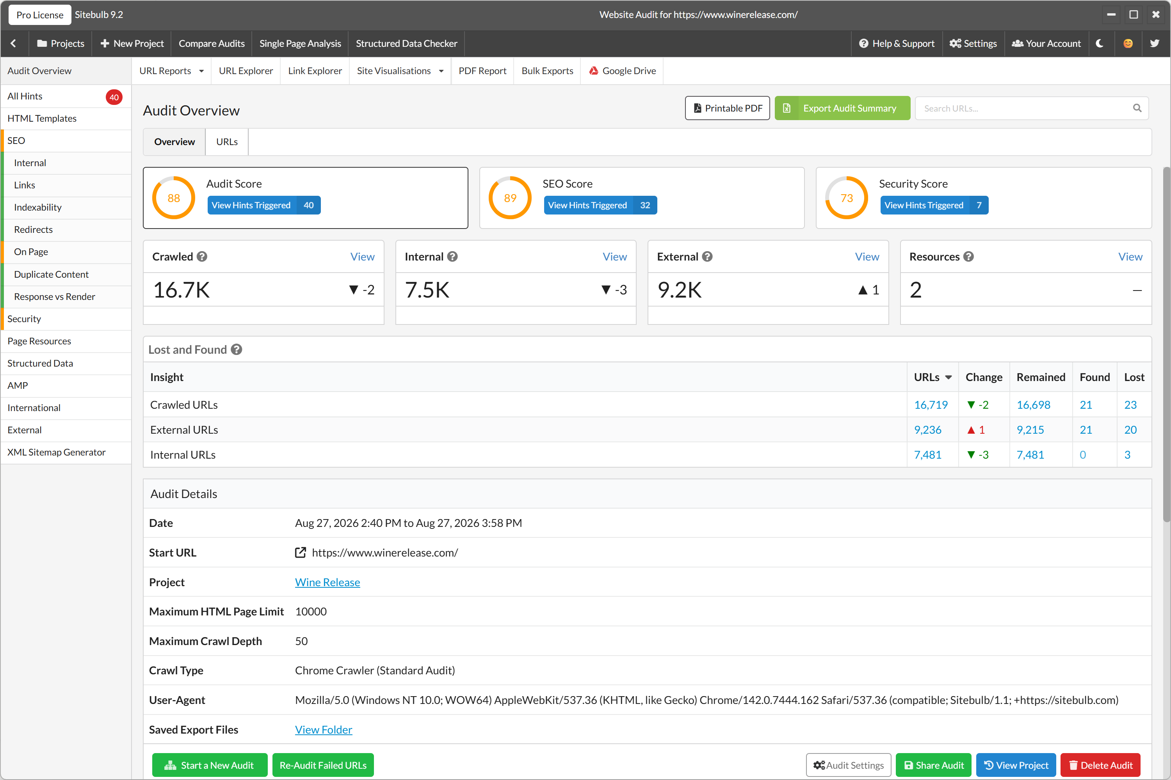Open Projects folder in toolbar
This screenshot has width=1171, height=780.
[61, 43]
